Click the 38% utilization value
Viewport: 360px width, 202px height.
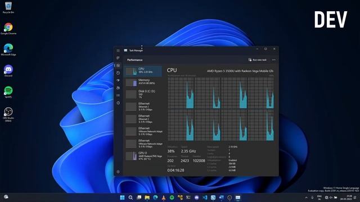[x=171, y=151]
